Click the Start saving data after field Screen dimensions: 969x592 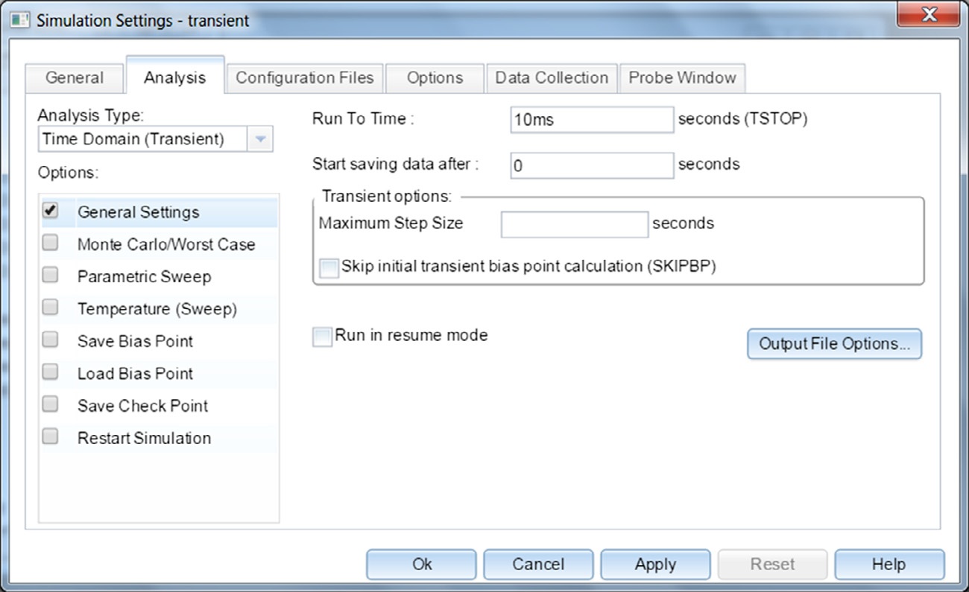(x=592, y=165)
